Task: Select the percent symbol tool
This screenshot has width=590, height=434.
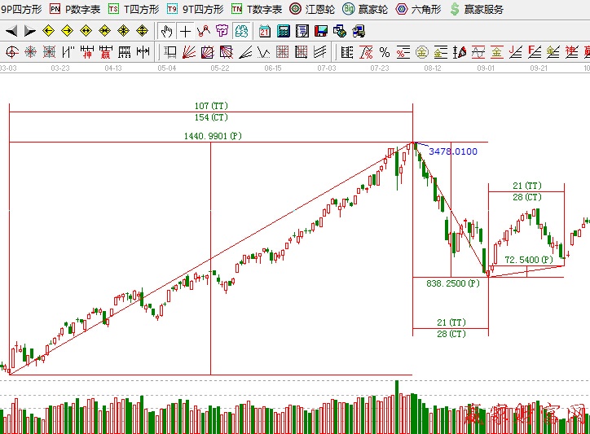Action: (x=383, y=53)
